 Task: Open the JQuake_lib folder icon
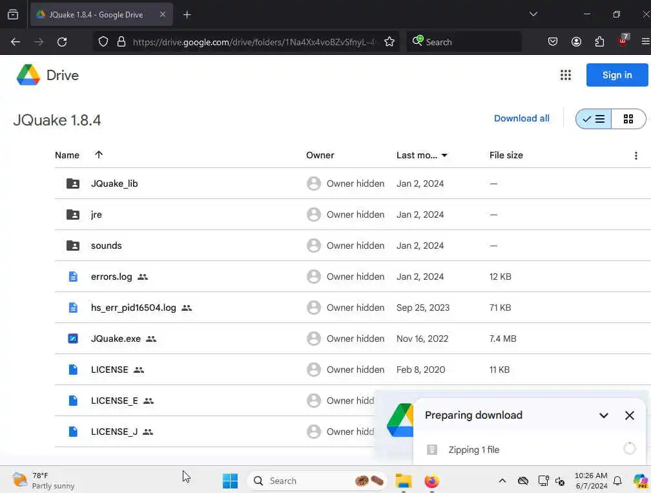73,184
